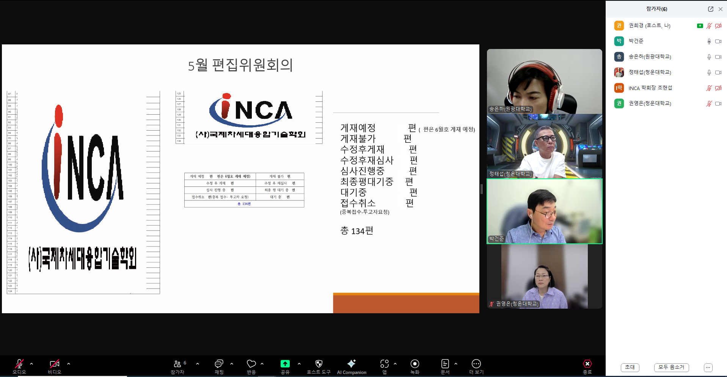Click the 총 134편 text on slide
The width and height of the screenshot is (727, 377).
coord(357,231)
